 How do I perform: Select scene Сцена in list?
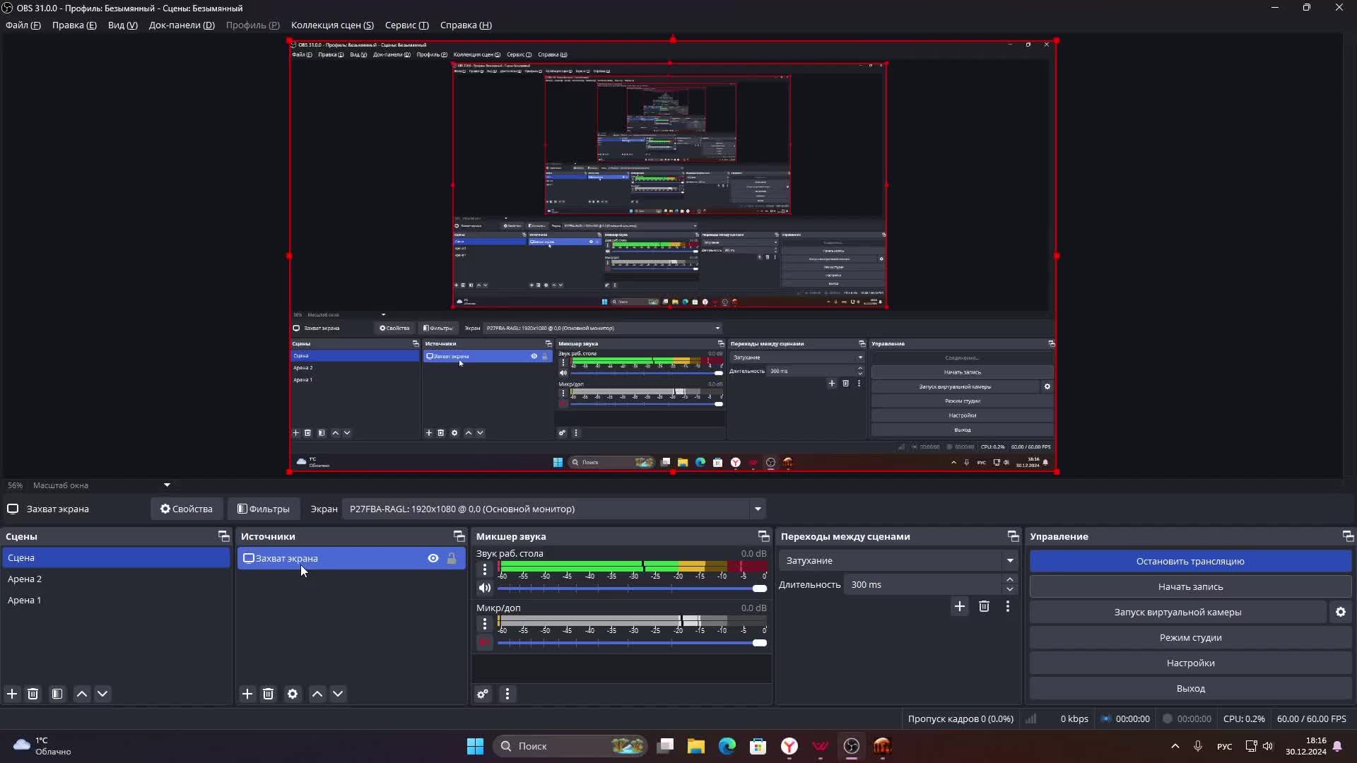[116, 557]
